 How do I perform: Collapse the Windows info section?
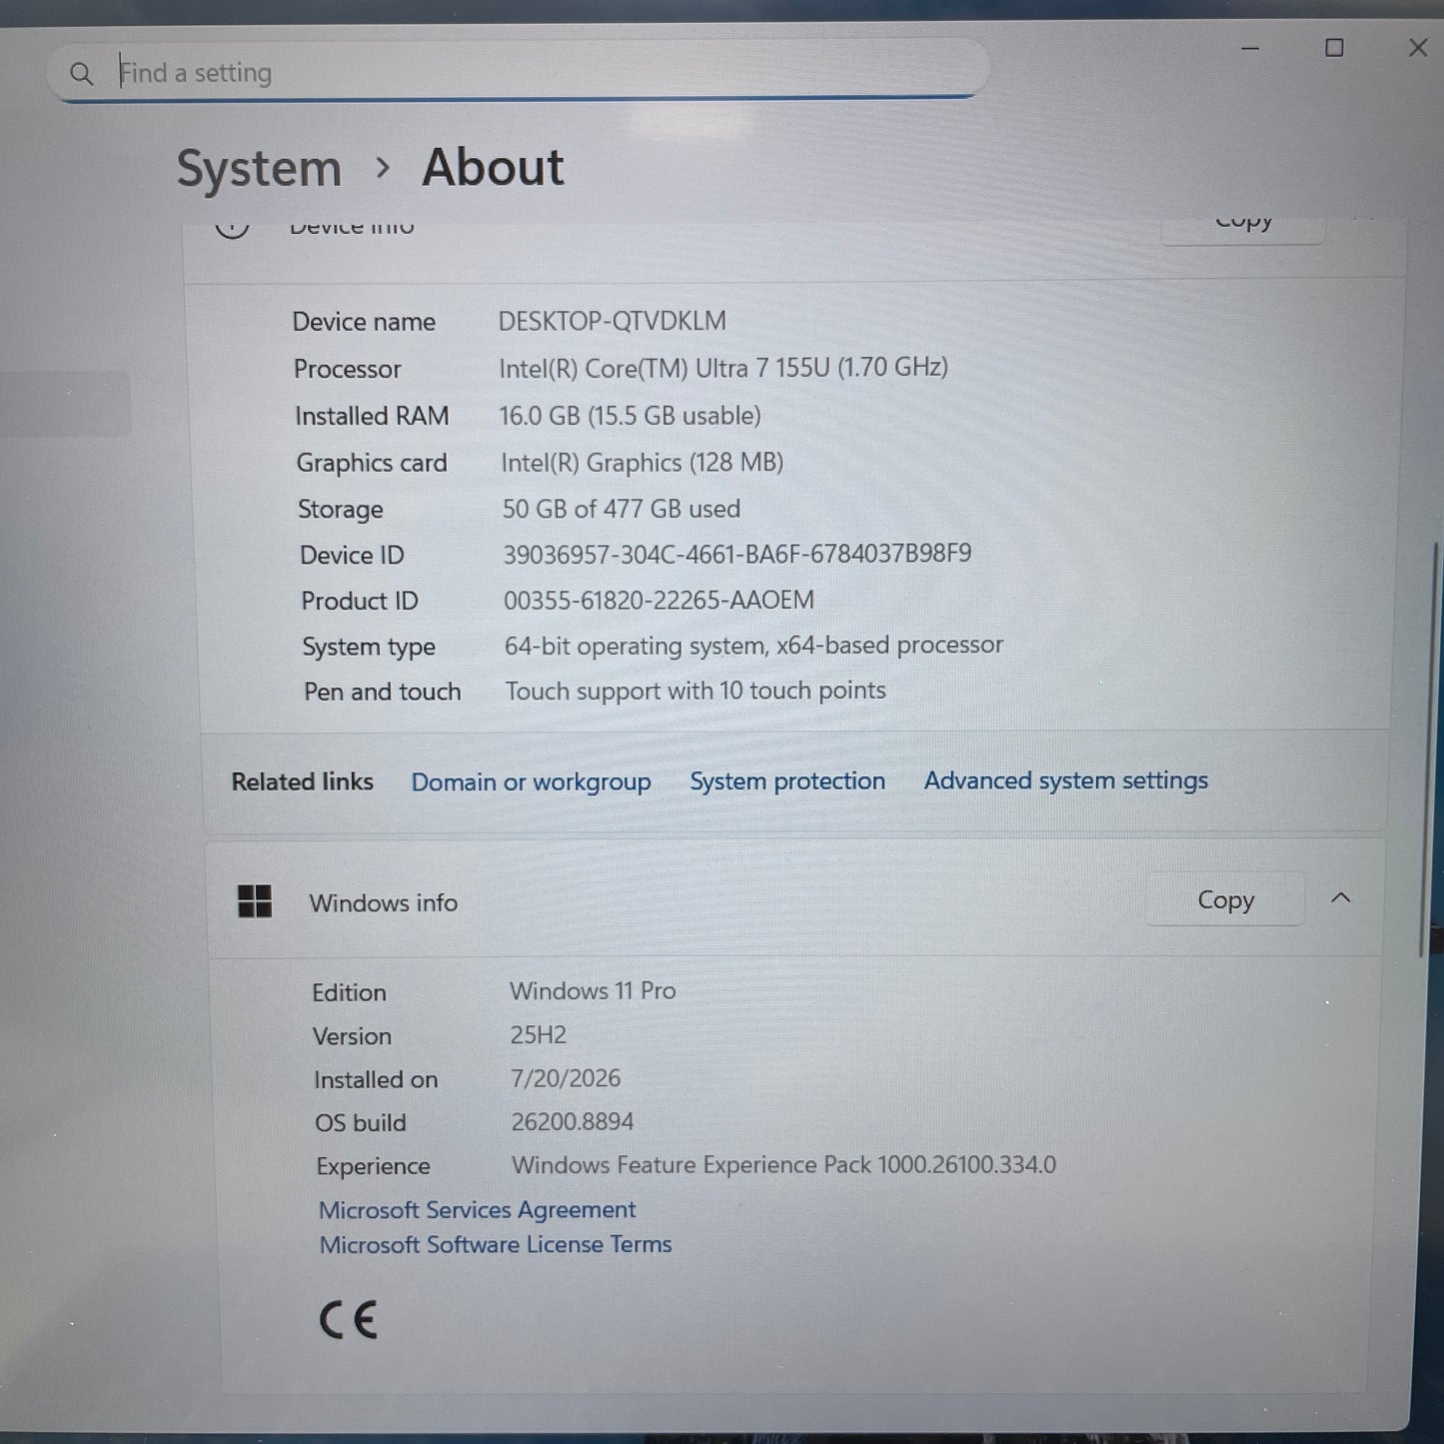1341,898
